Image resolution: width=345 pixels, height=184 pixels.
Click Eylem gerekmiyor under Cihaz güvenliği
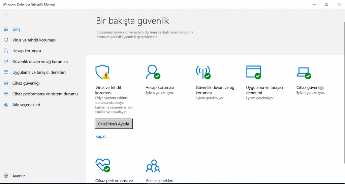pyautogui.click(x=310, y=93)
